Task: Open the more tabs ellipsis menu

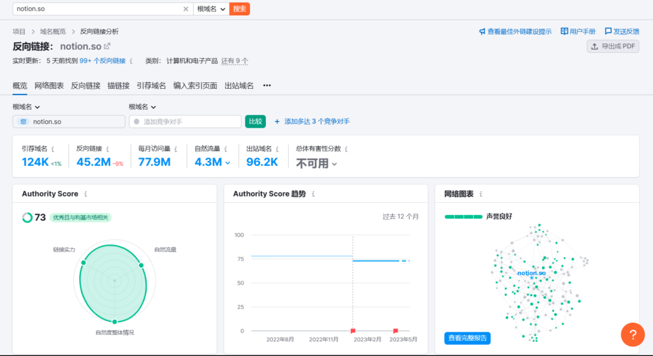Action: point(267,85)
